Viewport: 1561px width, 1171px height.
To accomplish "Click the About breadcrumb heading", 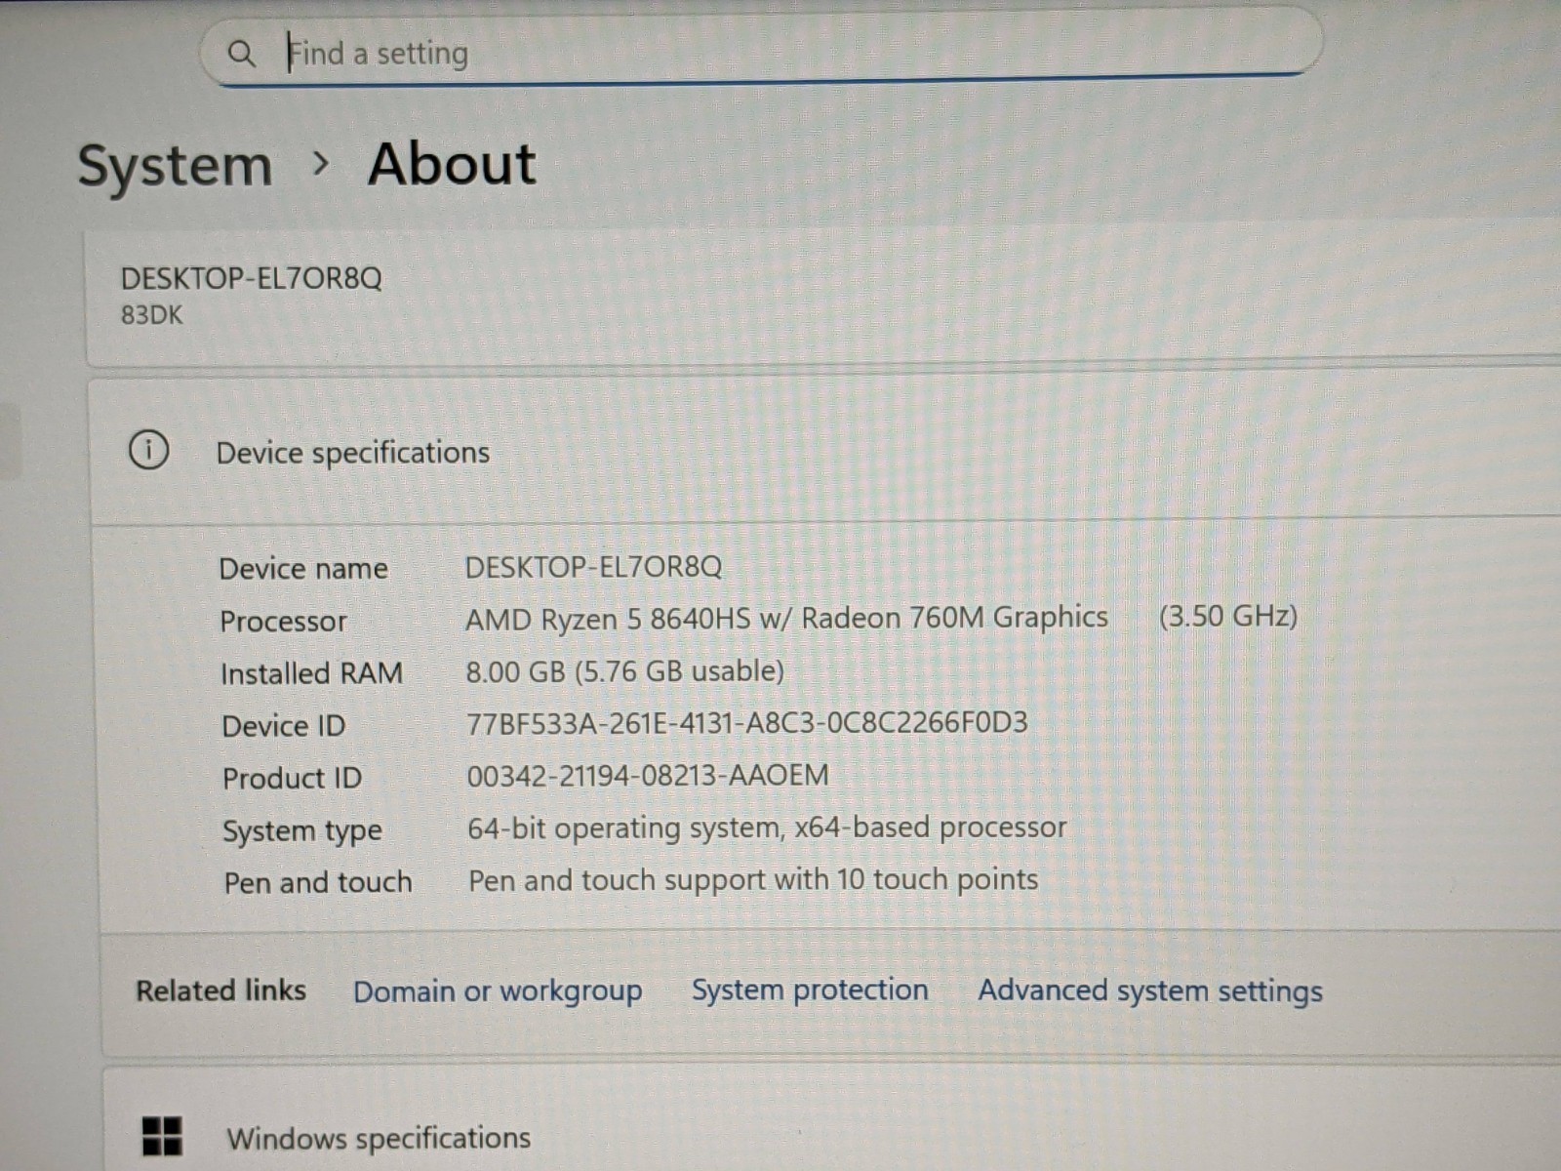I will tap(452, 163).
